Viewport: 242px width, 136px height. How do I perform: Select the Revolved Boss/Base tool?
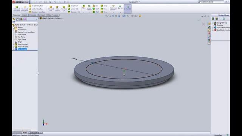(x=25, y=9)
